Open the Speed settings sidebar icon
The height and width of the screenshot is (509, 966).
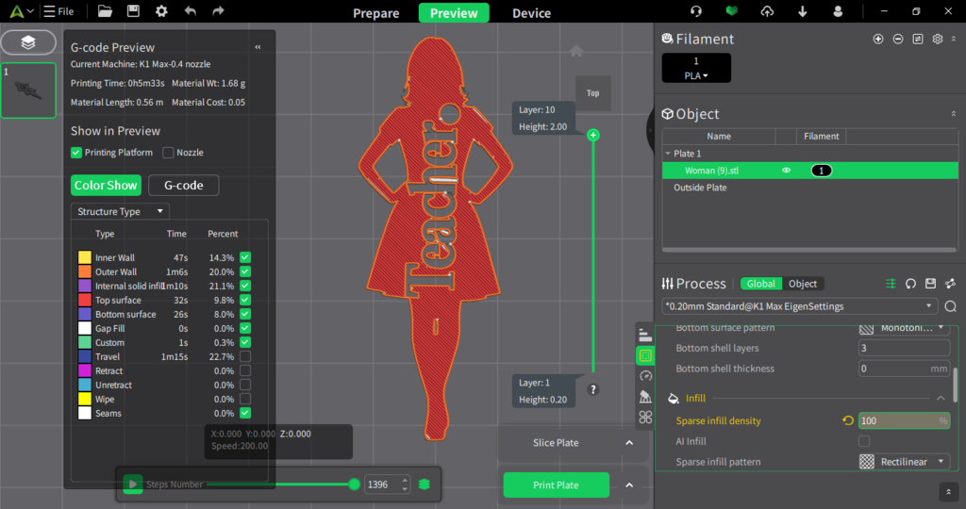[x=645, y=375]
